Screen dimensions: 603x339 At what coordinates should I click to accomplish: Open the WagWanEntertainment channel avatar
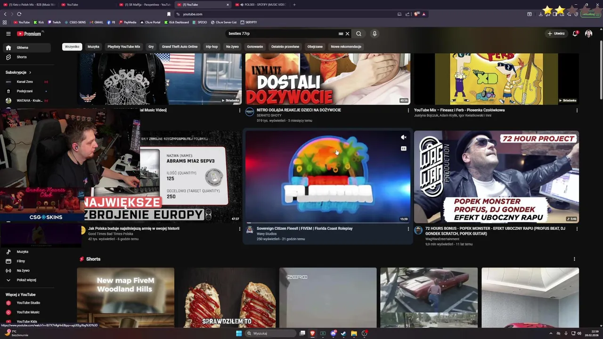(x=418, y=230)
